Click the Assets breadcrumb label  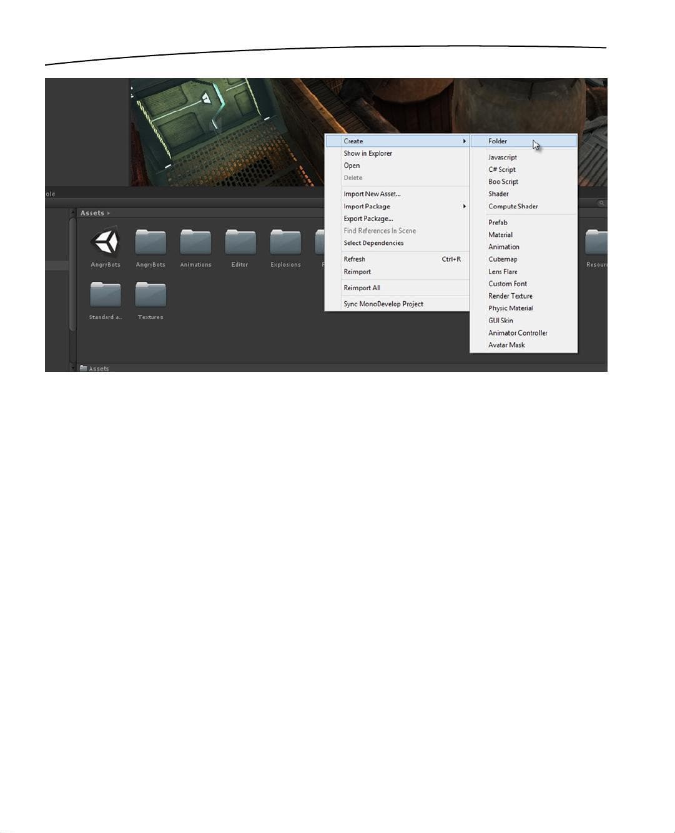point(92,213)
